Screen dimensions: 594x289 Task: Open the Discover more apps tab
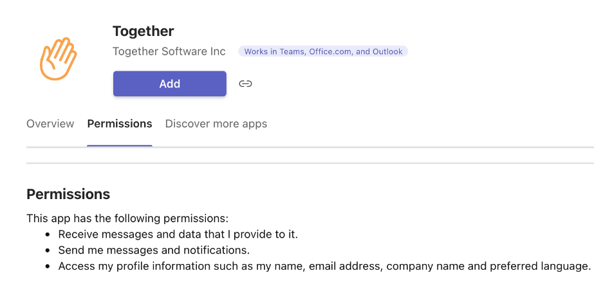click(x=216, y=124)
